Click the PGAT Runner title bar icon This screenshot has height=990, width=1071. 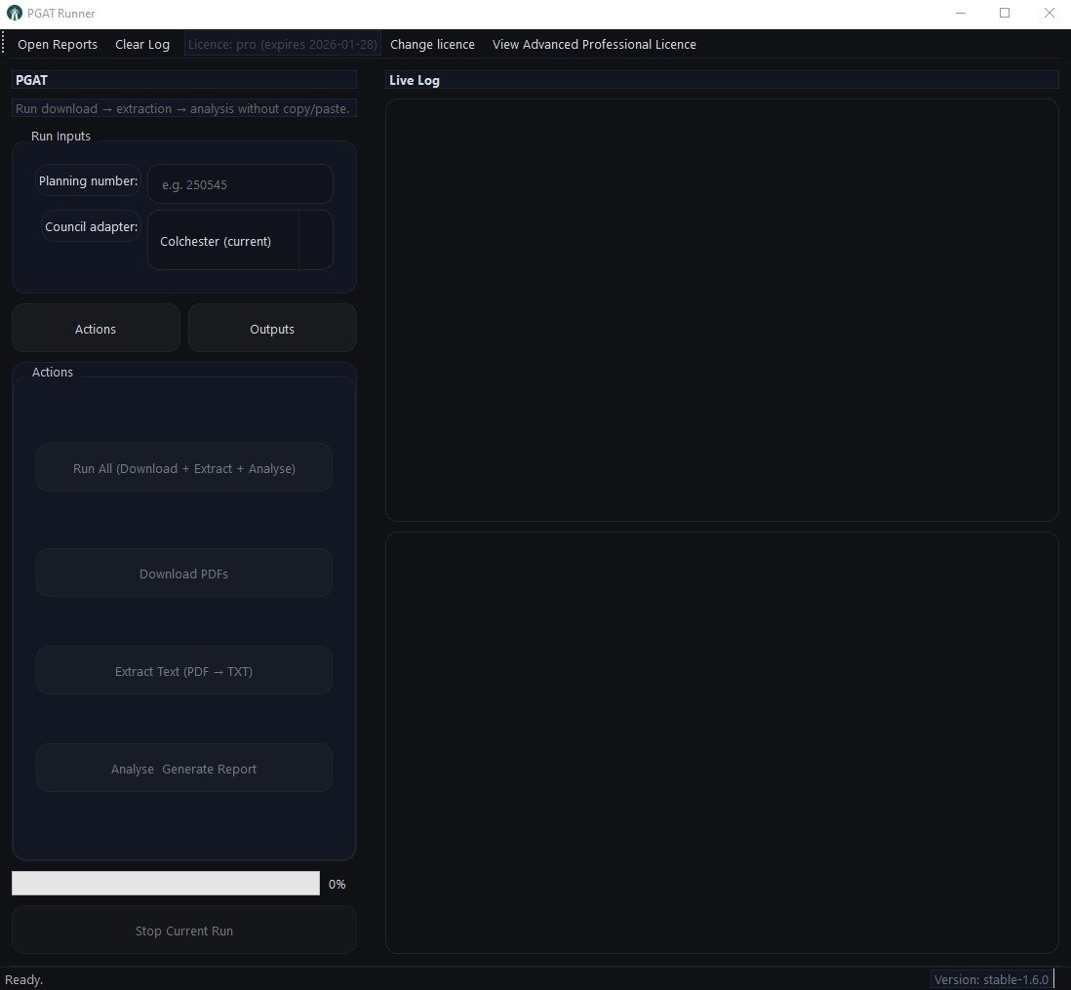(x=14, y=14)
